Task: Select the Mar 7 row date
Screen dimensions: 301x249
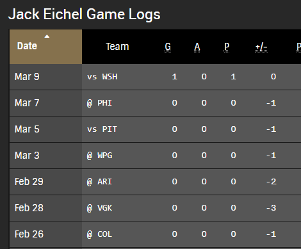Action: [x=27, y=103]
